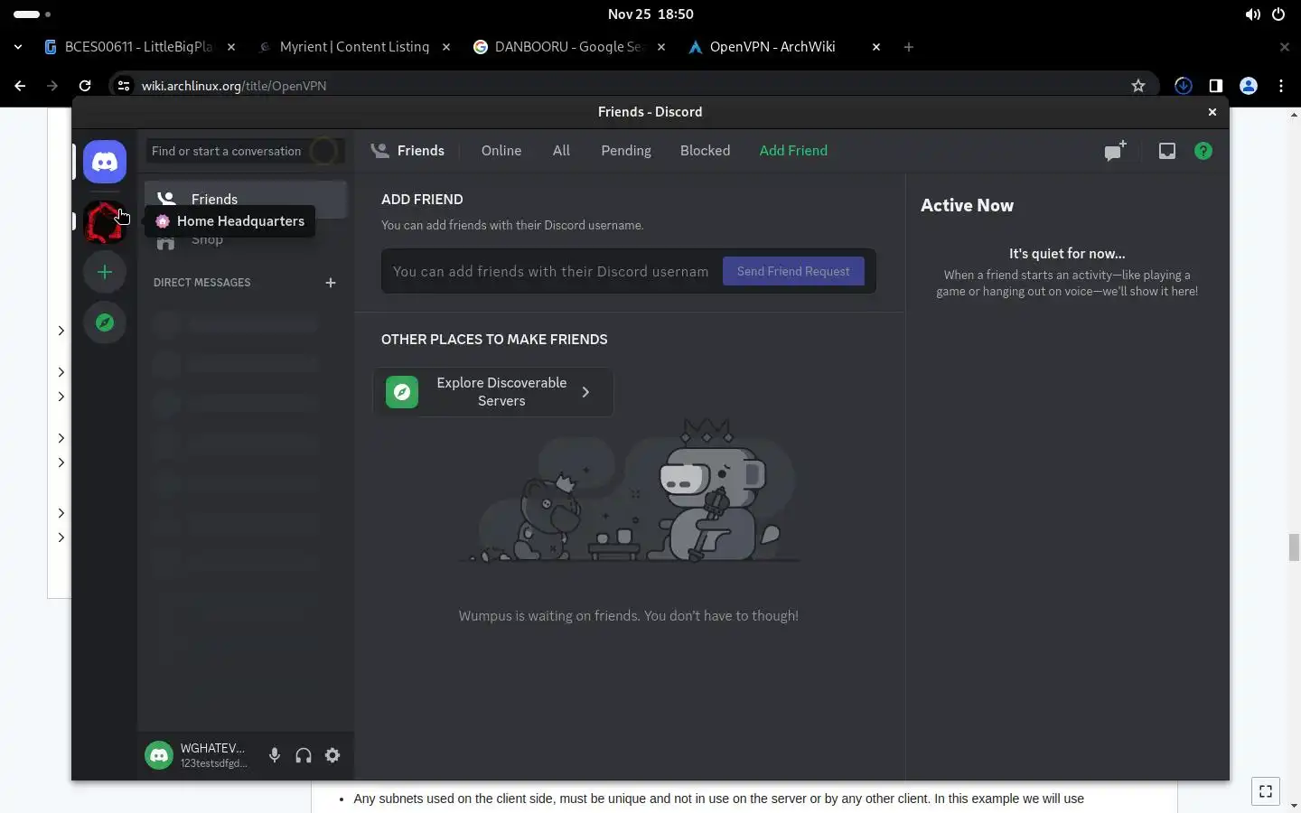The width and height of the screenshot is (1301, 813).
Task: Click the Wumpus illustration
Action: 629,491
